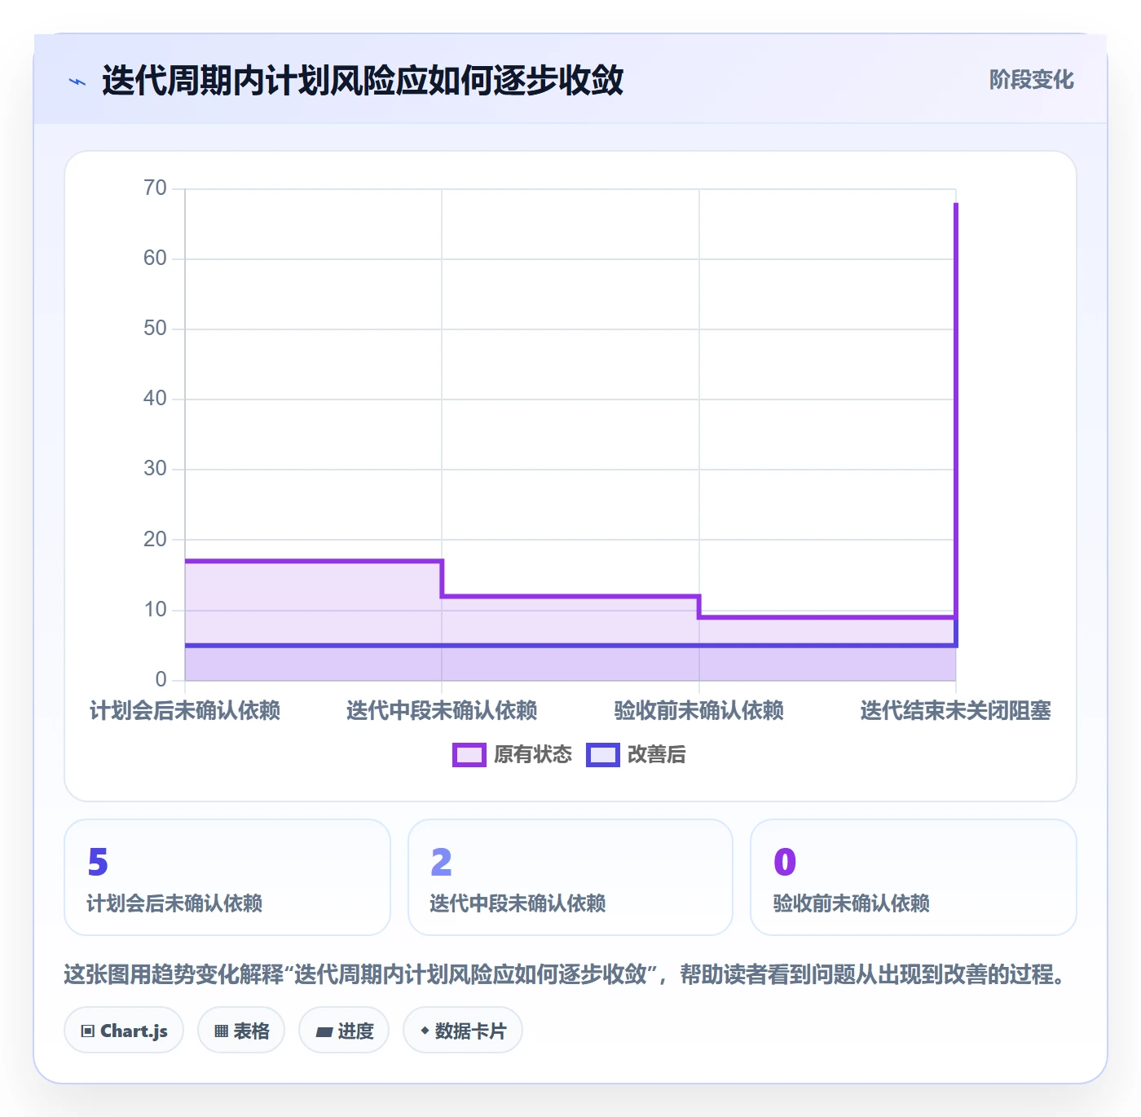The image size is (1141, 1117).
Task: Click the diamond icon on the 数据卡片 tag
Action: pyautogui.click(x=425, y=1031)
